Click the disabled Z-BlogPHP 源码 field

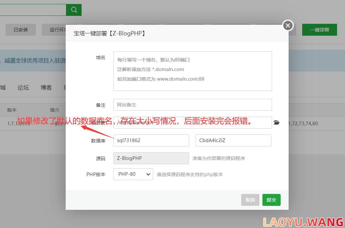pyautogui.click(x=151, y=158)
